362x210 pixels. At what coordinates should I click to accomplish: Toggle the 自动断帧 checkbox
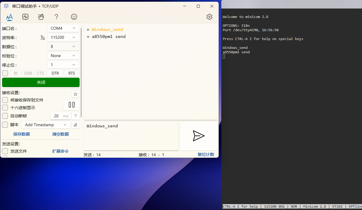point(5,116)
